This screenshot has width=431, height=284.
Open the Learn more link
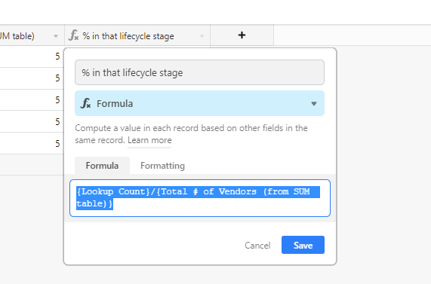point(149,140)
